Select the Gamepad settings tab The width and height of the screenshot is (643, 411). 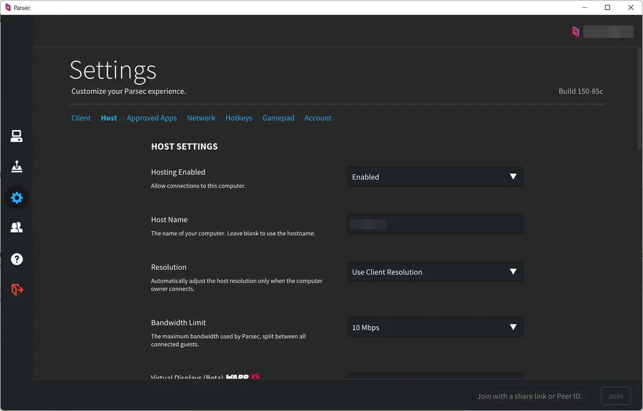pyautogui.click(x=278, y=118)
